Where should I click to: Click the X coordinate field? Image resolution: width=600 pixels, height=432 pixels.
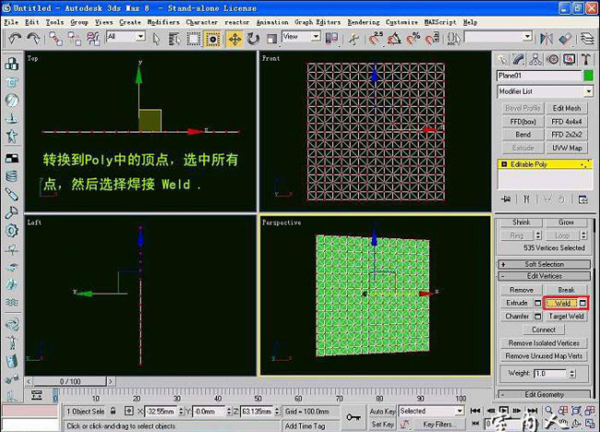(x=162, y=412)
